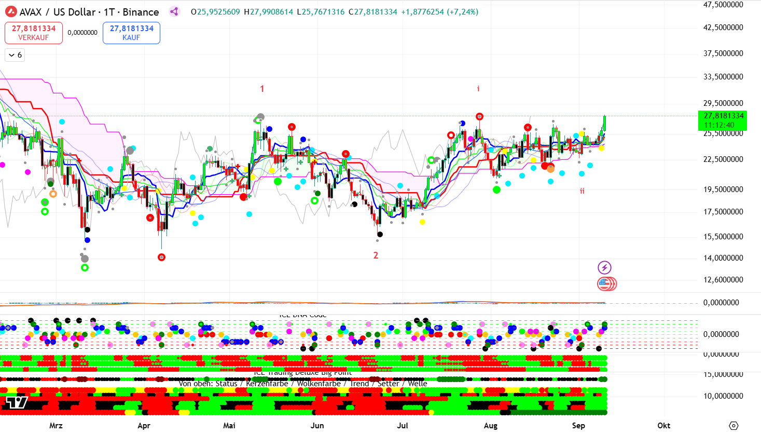Viewport: 761px width, 434px height.
Task: Click the Mrz label on the time axis
Action: click(x=56, y=426)
